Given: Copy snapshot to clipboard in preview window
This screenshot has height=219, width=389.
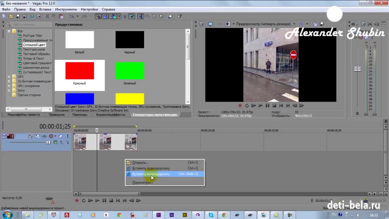Looking at the screenshot, I should 315,24.
